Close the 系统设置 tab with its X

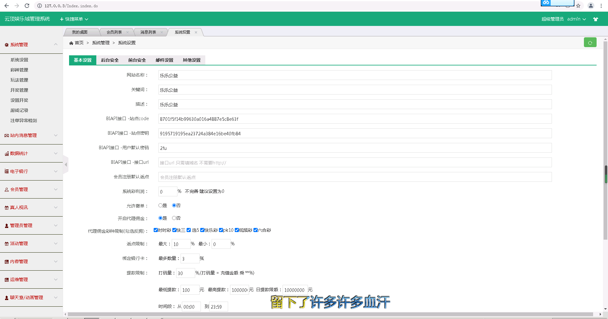click(x=196, y=32)
